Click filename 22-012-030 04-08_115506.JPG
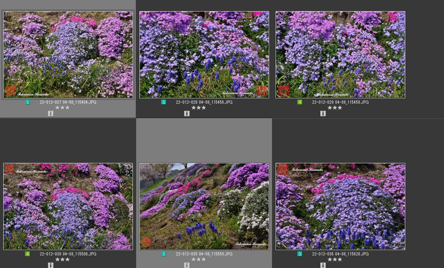The image size is (444, 268). coord(68,254)
